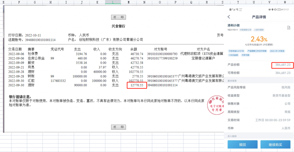Click the expense amount 90000.00
The image size is (294, 152).
[x=81, y=85]
